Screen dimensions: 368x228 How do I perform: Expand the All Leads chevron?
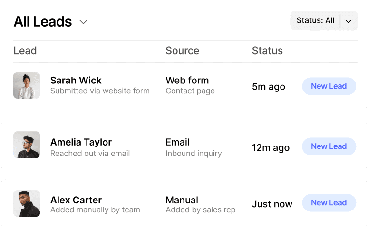point(83,22)
